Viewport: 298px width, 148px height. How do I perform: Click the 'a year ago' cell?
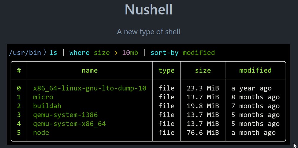[251, 88]
